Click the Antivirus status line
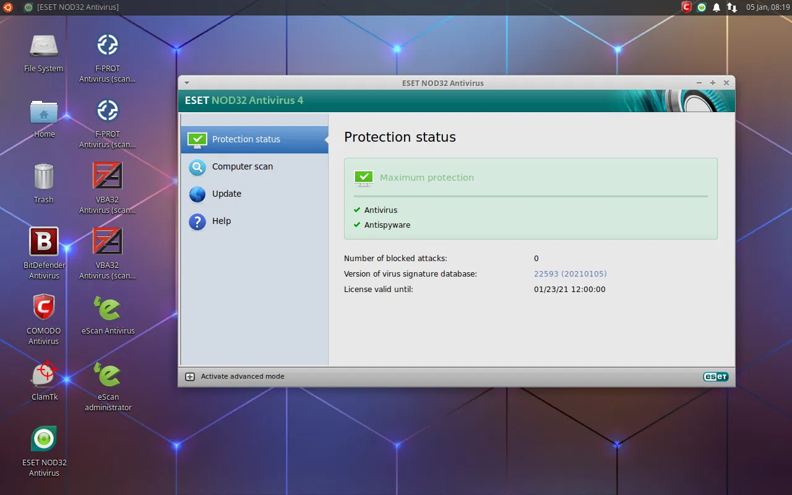Image resolution: width=792 pixels, height=495 pixels. [x=376, y=210]
